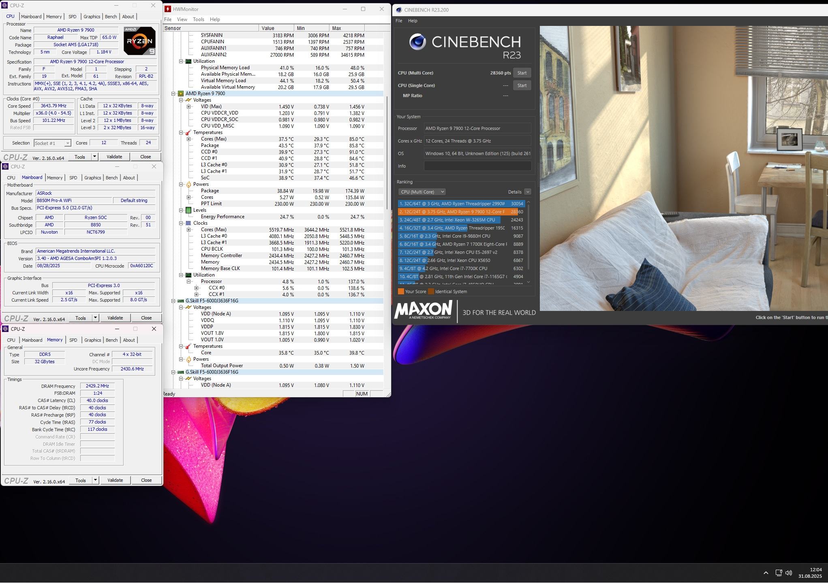828x583 pixels.
Task: Open the network tray icon
Action: pos(778,572)
